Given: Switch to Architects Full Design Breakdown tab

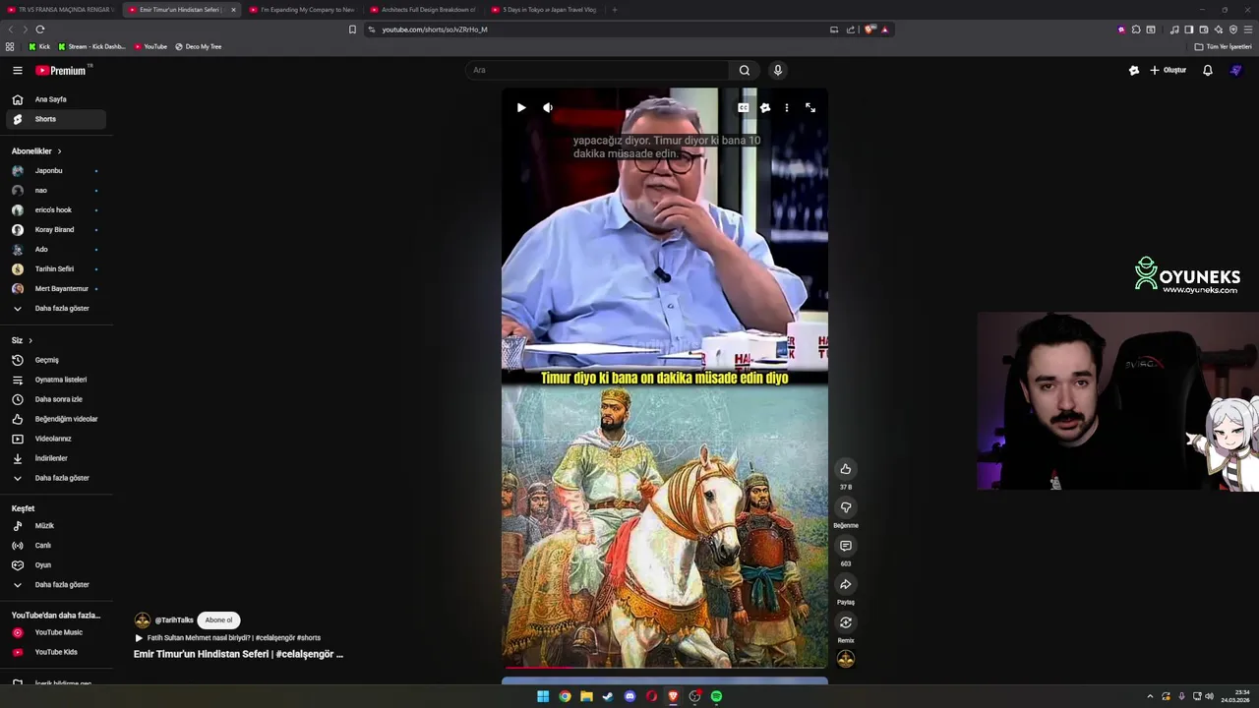Looking at the screenshot, I should (423, 10).
